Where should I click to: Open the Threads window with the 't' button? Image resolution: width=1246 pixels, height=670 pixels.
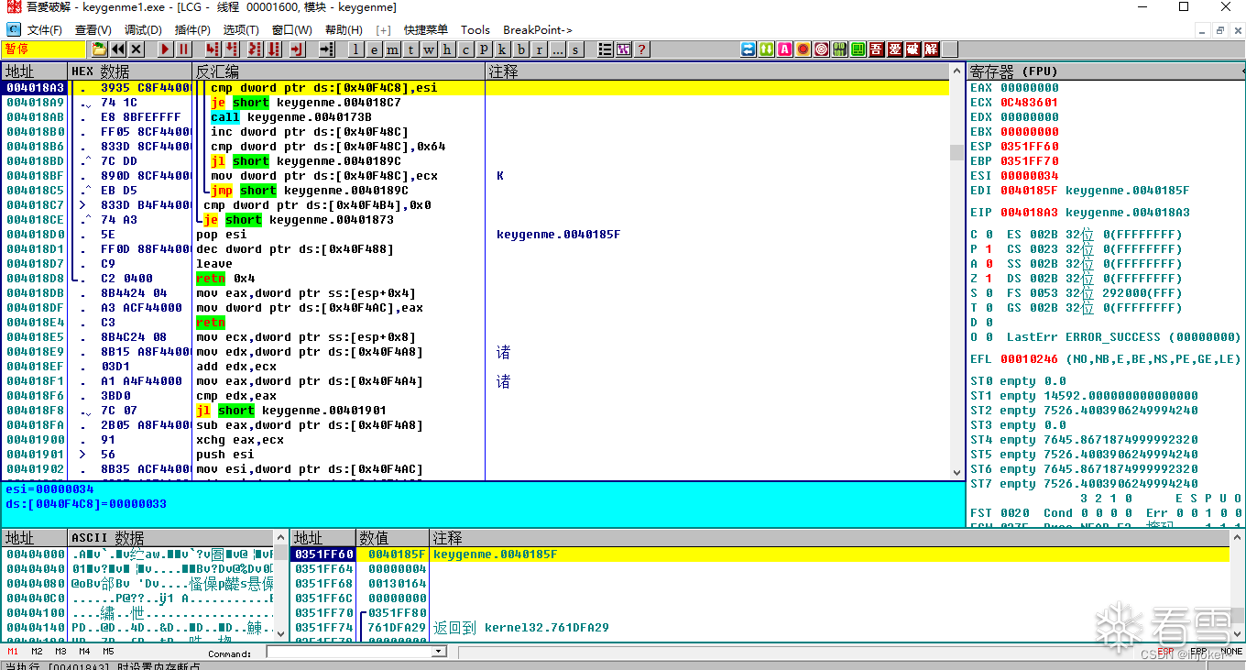410,49
